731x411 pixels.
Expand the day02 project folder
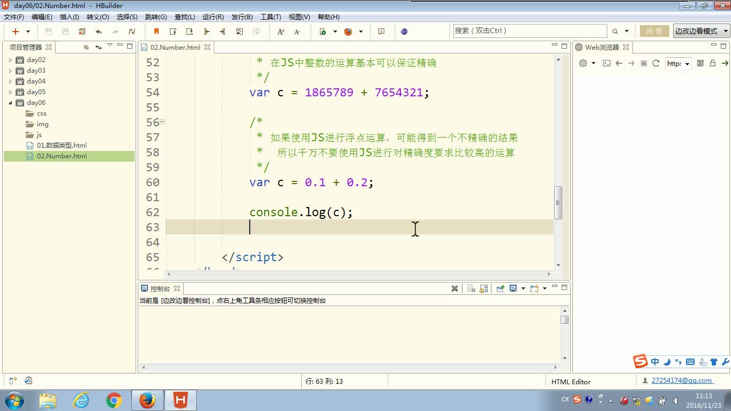pyautogui.click(x=10, y=60)
